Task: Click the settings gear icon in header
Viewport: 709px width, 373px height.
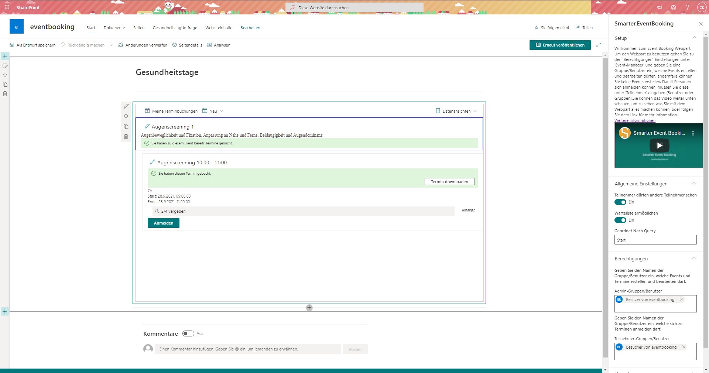Action: [x=674, y=7]
